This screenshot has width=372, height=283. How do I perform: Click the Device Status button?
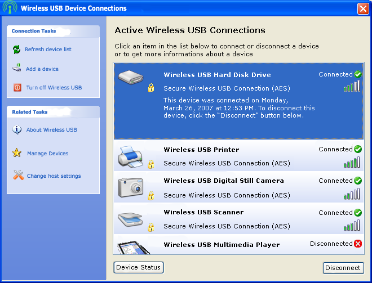tap(139, 267)
